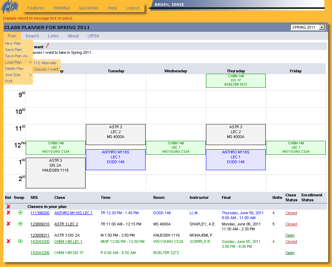Remove all classes using header red X

pyautogui.click(x=8, y=207)
